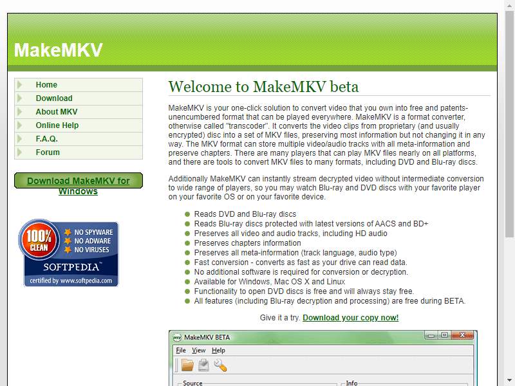This screenshot has width=515, height=386.
Task: Click the Download MakeMKV for Windows button
Action: click(78, 181)
